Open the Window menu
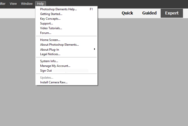The height and width of the screenshot is (126, 188). (x=27, y=4)
